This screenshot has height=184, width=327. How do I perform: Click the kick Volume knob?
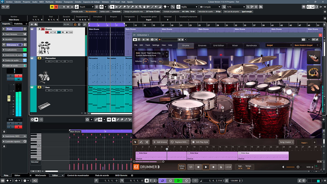point(146,61)
